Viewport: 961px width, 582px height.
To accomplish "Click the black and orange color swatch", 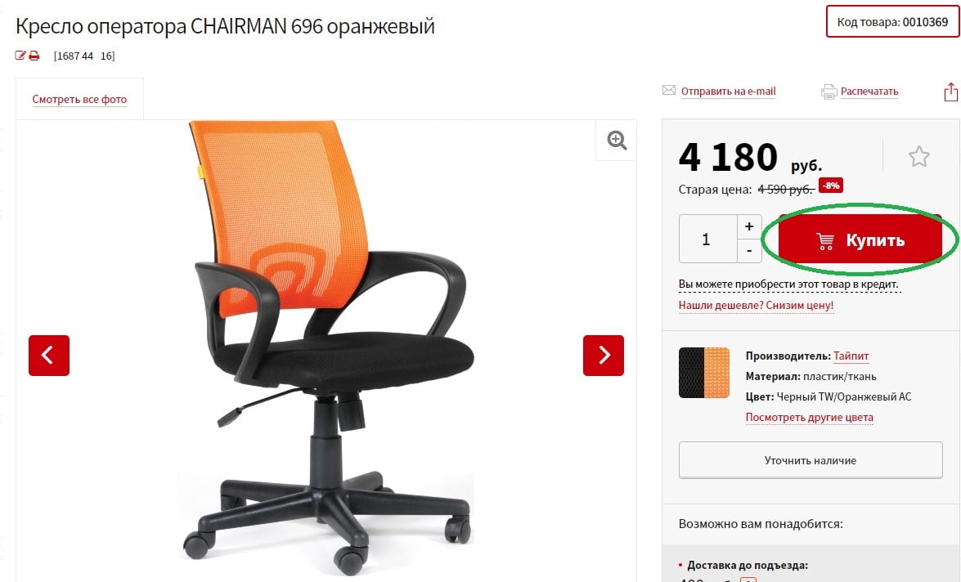I will pyautogui.click(x=704, y=373).
